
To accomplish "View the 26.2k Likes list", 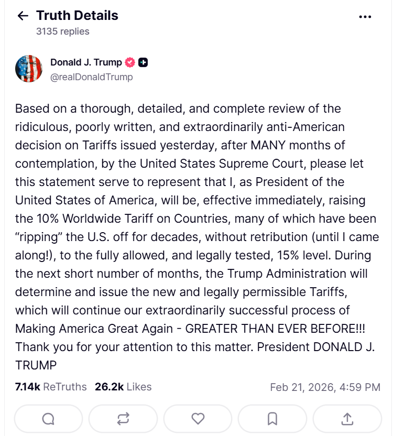I will 123,387.
